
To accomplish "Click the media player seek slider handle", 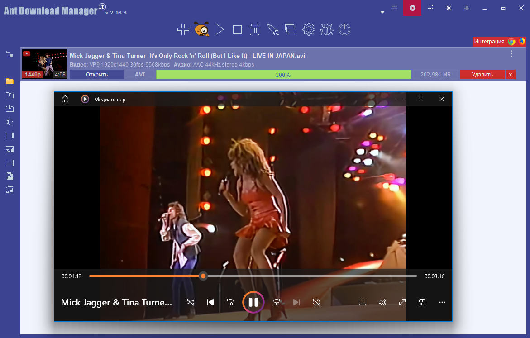I will click(203, 276).
